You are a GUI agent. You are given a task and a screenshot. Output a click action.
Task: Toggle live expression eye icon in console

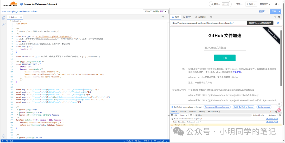[191, 115]
